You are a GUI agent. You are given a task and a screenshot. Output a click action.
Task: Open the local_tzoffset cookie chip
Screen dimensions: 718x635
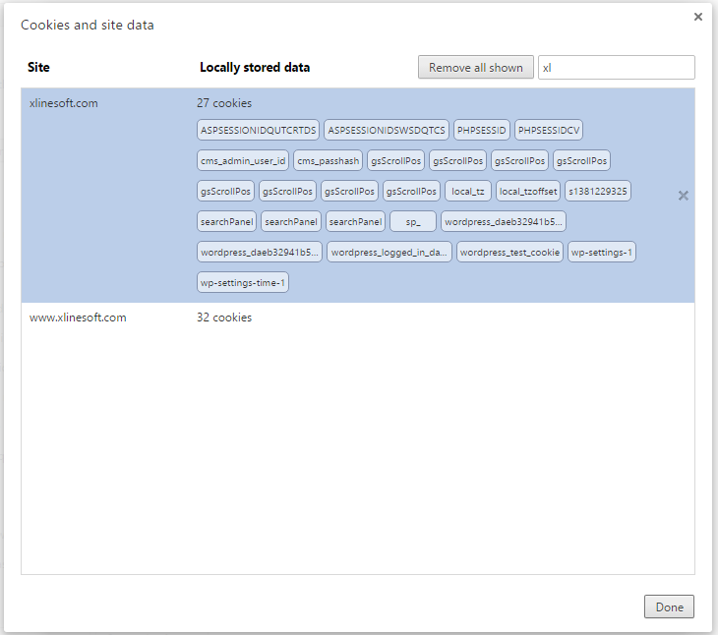[528, 192]
